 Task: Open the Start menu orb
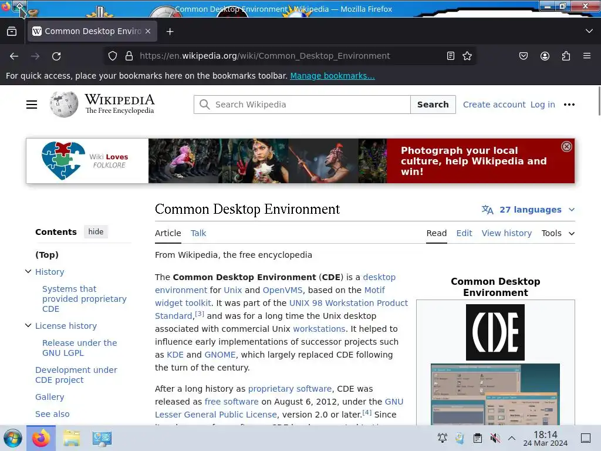pyautogui.click(x=13, y=438)
